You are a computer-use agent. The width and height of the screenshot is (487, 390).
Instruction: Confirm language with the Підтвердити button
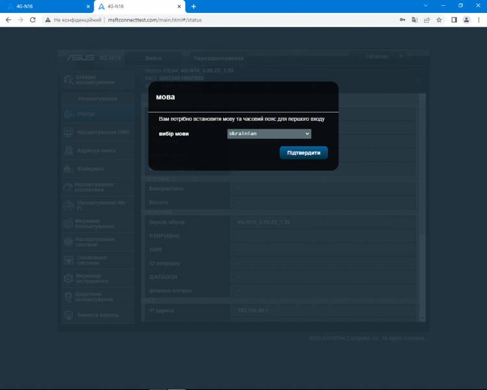303,153
